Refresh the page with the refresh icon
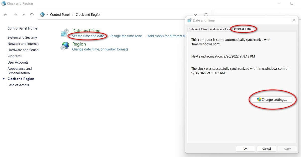Image resolution: width=301 pixels, height=157 pixels. [x=205, y=15]
